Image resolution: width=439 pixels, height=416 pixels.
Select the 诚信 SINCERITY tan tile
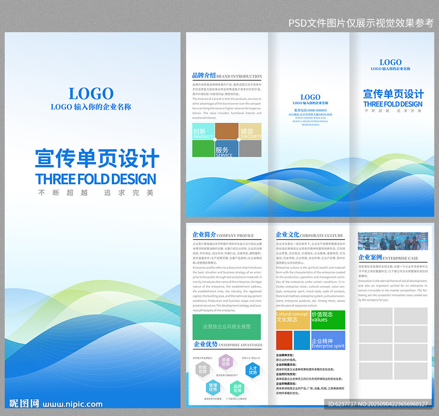[x=250, y=131]
